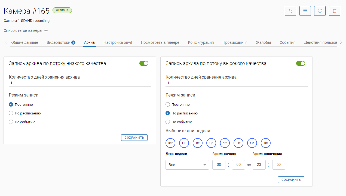The width and height of the screenshot is (346, 196).
Task: Select По расписанию for low quality stream
Action: pos(11,113)
